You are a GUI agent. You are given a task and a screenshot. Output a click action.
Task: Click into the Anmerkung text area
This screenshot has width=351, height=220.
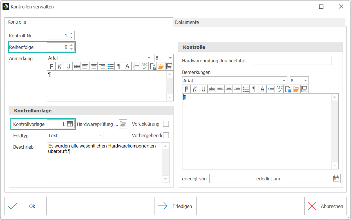click(107, 86)
